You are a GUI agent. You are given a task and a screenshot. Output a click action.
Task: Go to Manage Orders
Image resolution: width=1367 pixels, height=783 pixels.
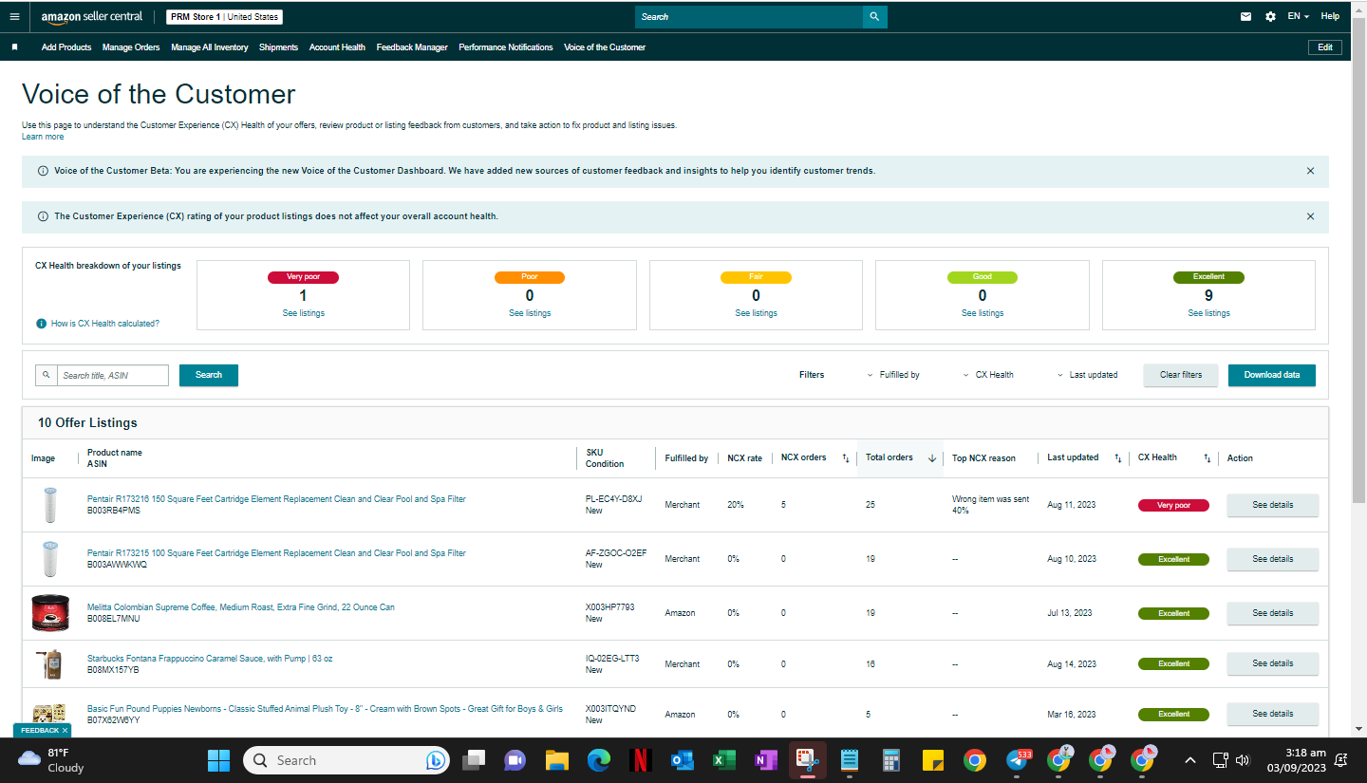coord(131,47)
